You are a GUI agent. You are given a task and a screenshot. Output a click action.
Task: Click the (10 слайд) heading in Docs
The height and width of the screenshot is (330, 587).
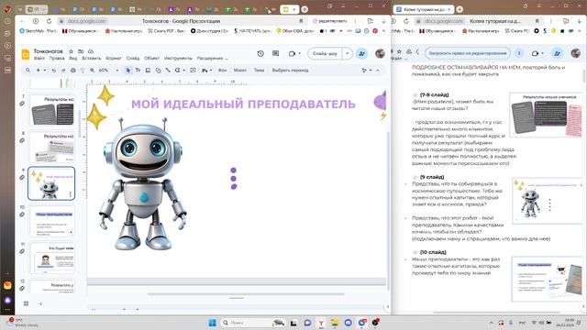click(x=433, y=252)
